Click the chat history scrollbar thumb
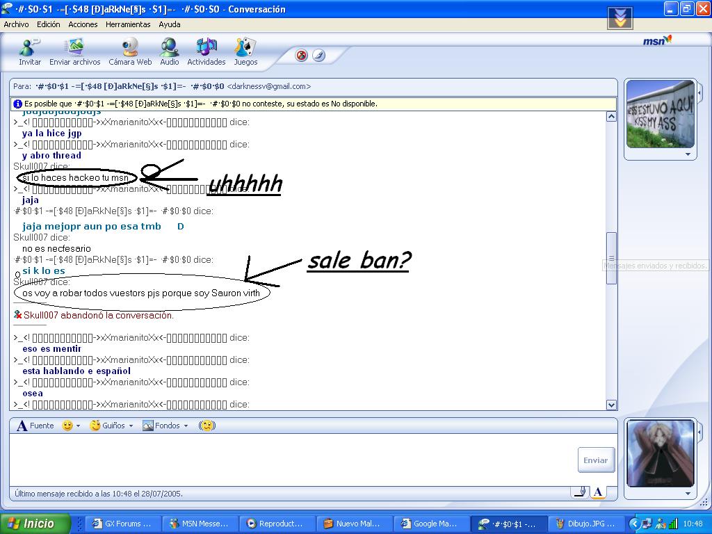 click(611, 259)
